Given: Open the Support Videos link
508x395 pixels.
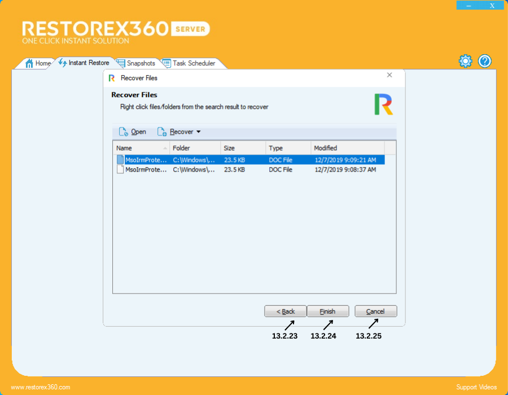Looking at the screenshot, I should pos(476,387).
